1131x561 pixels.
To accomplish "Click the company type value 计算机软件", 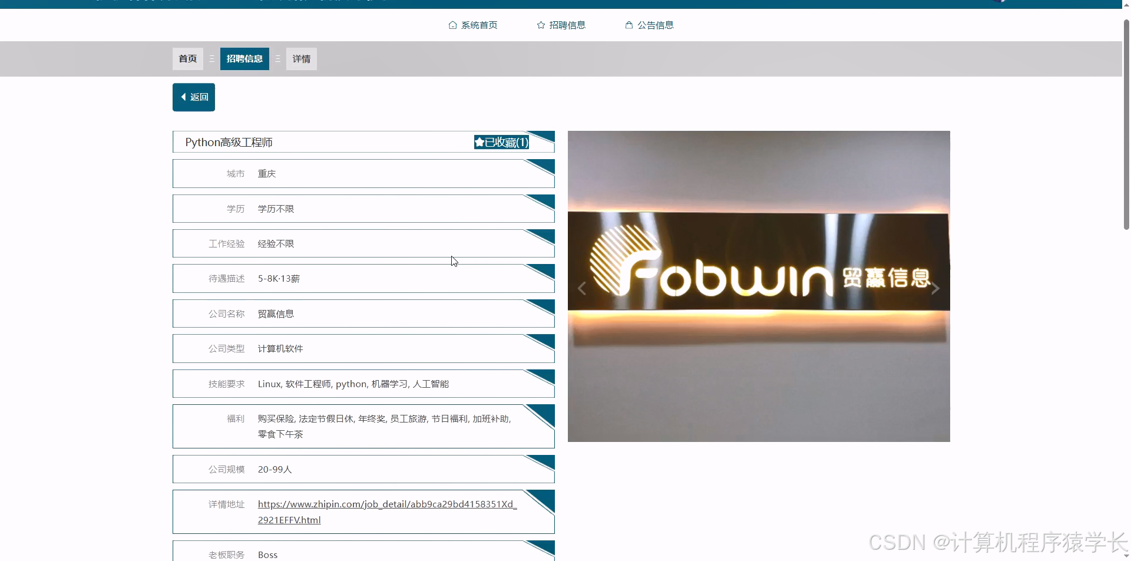I will pyautogui.click(x=280, y=349).
